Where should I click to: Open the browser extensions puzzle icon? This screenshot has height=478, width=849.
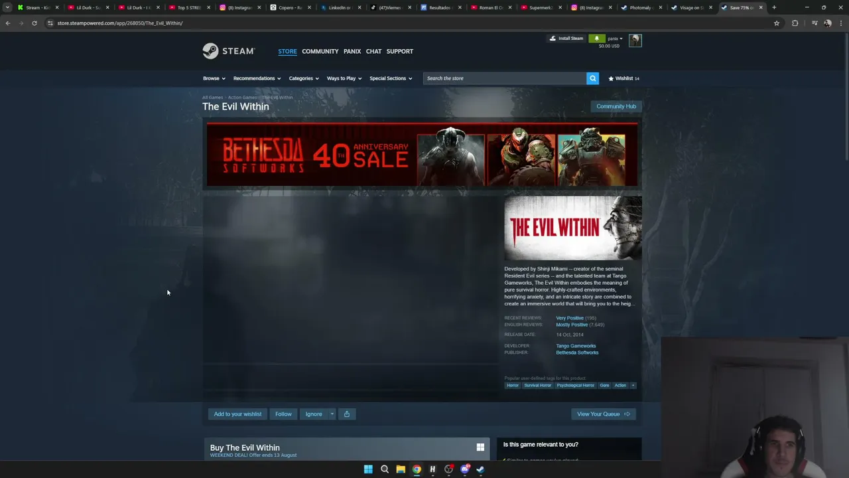coord(795,23)
